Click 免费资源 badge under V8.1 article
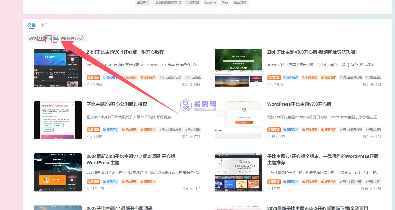 (94, 78)
